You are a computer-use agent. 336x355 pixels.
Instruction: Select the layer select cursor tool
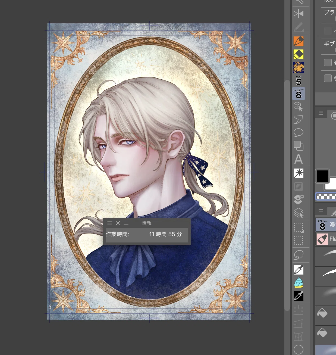299,213
